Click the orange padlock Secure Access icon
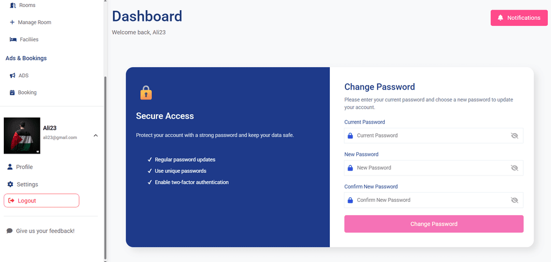 (146, 93)
